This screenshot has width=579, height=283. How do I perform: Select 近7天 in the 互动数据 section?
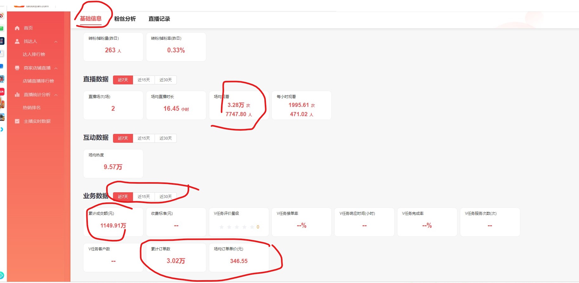pos(123,138)
